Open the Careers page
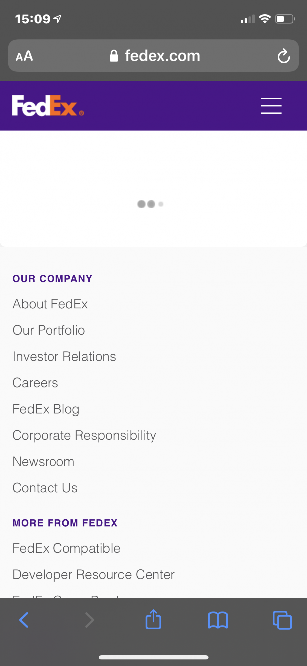 [x=35, y=383]
